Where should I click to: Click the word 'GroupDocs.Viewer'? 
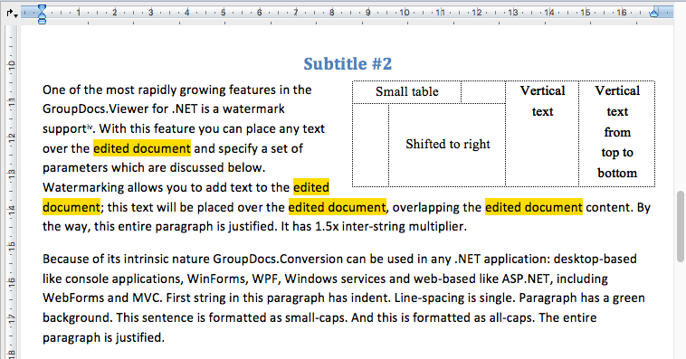[x=95, y=109]
